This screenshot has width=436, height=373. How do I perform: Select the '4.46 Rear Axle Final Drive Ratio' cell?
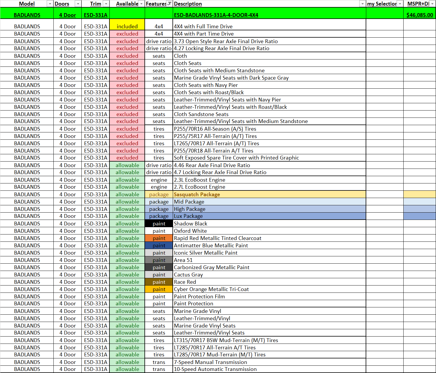point(270,165)
